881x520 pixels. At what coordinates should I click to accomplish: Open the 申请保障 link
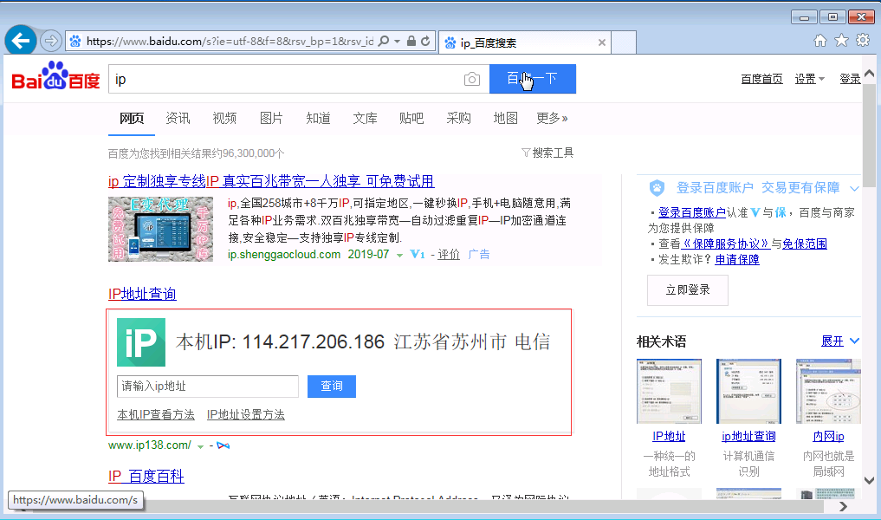[x=737, y=260]
